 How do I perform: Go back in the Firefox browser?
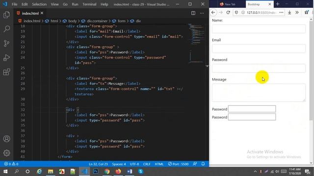(x=213, y=12)
